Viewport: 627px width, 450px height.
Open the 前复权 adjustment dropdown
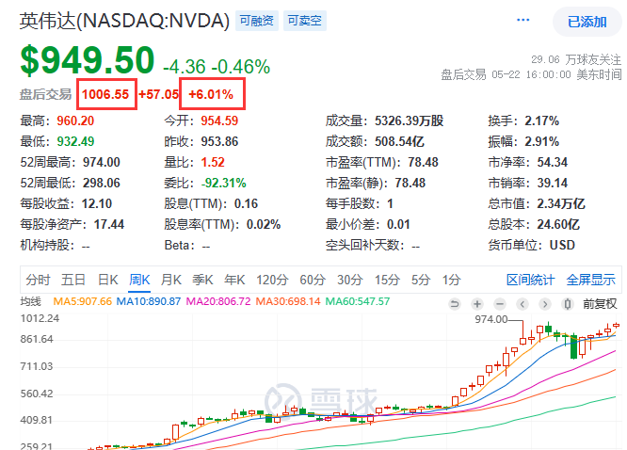[600, 304]
